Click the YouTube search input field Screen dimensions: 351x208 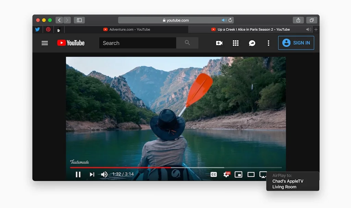(x=137, y=42)
